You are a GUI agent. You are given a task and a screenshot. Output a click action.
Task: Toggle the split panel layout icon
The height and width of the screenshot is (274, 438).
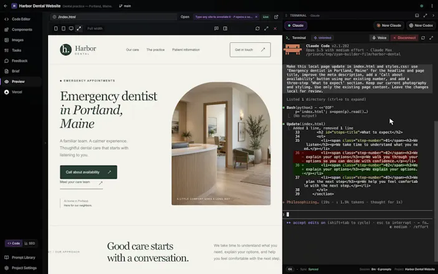click(225, 29)
